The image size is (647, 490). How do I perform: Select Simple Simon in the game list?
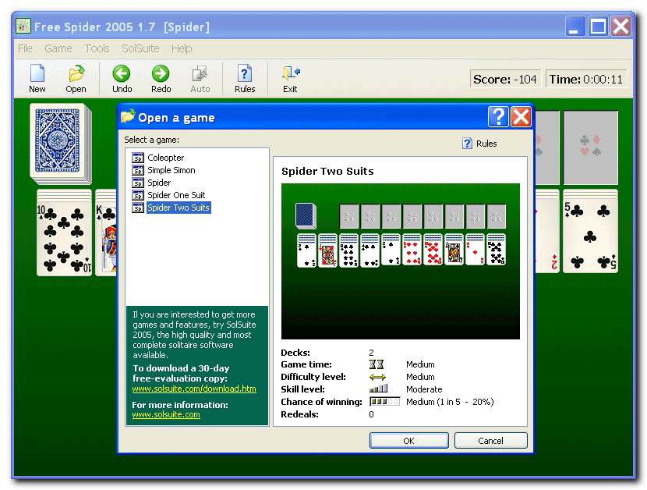[171, 170]
